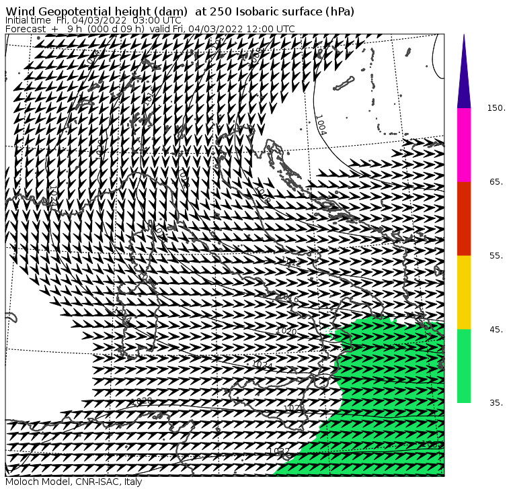Click the green 35–45 colorbar segment
Viewport: 511px width, 491px height.
(464, 366)
